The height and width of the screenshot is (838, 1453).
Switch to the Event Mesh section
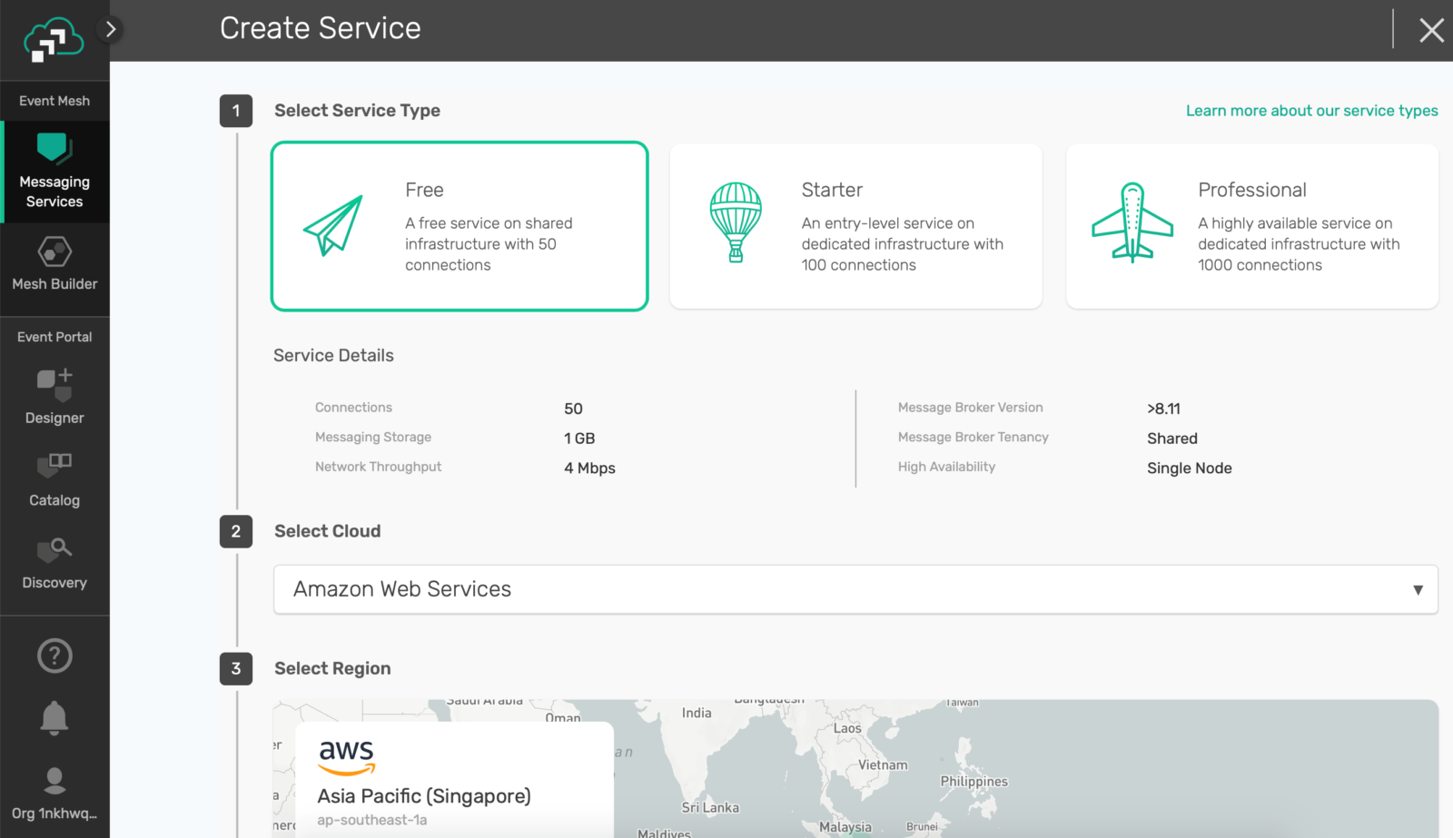pos(54,101)
